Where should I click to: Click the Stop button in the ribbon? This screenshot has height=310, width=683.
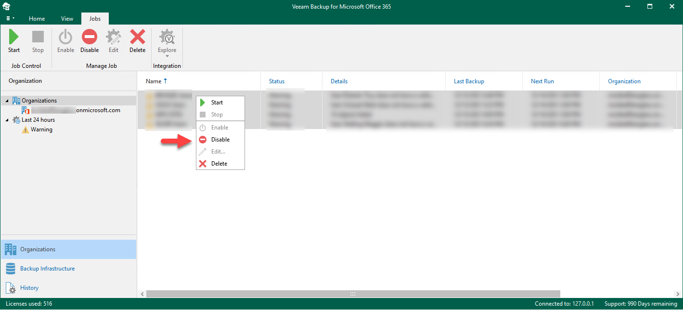pyautogui.click(x=38, y=41)
